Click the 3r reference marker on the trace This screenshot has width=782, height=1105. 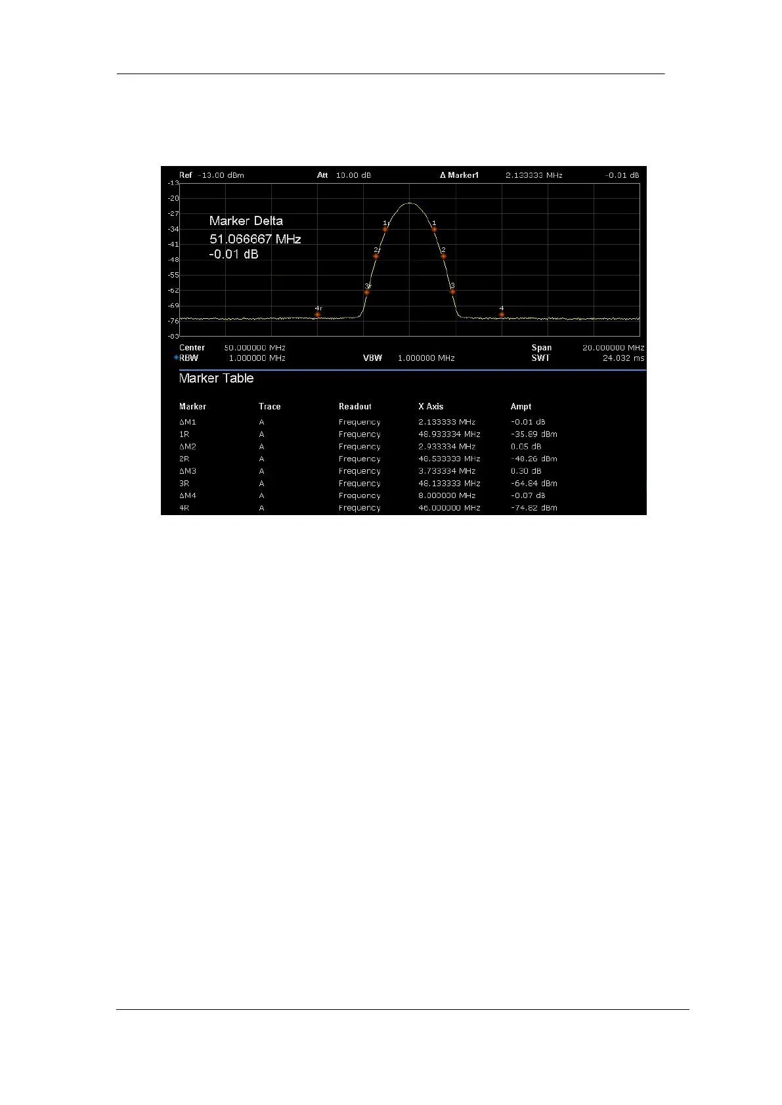[367, 292]
